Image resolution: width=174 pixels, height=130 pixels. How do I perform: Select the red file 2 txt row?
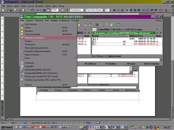click(127, 44)
